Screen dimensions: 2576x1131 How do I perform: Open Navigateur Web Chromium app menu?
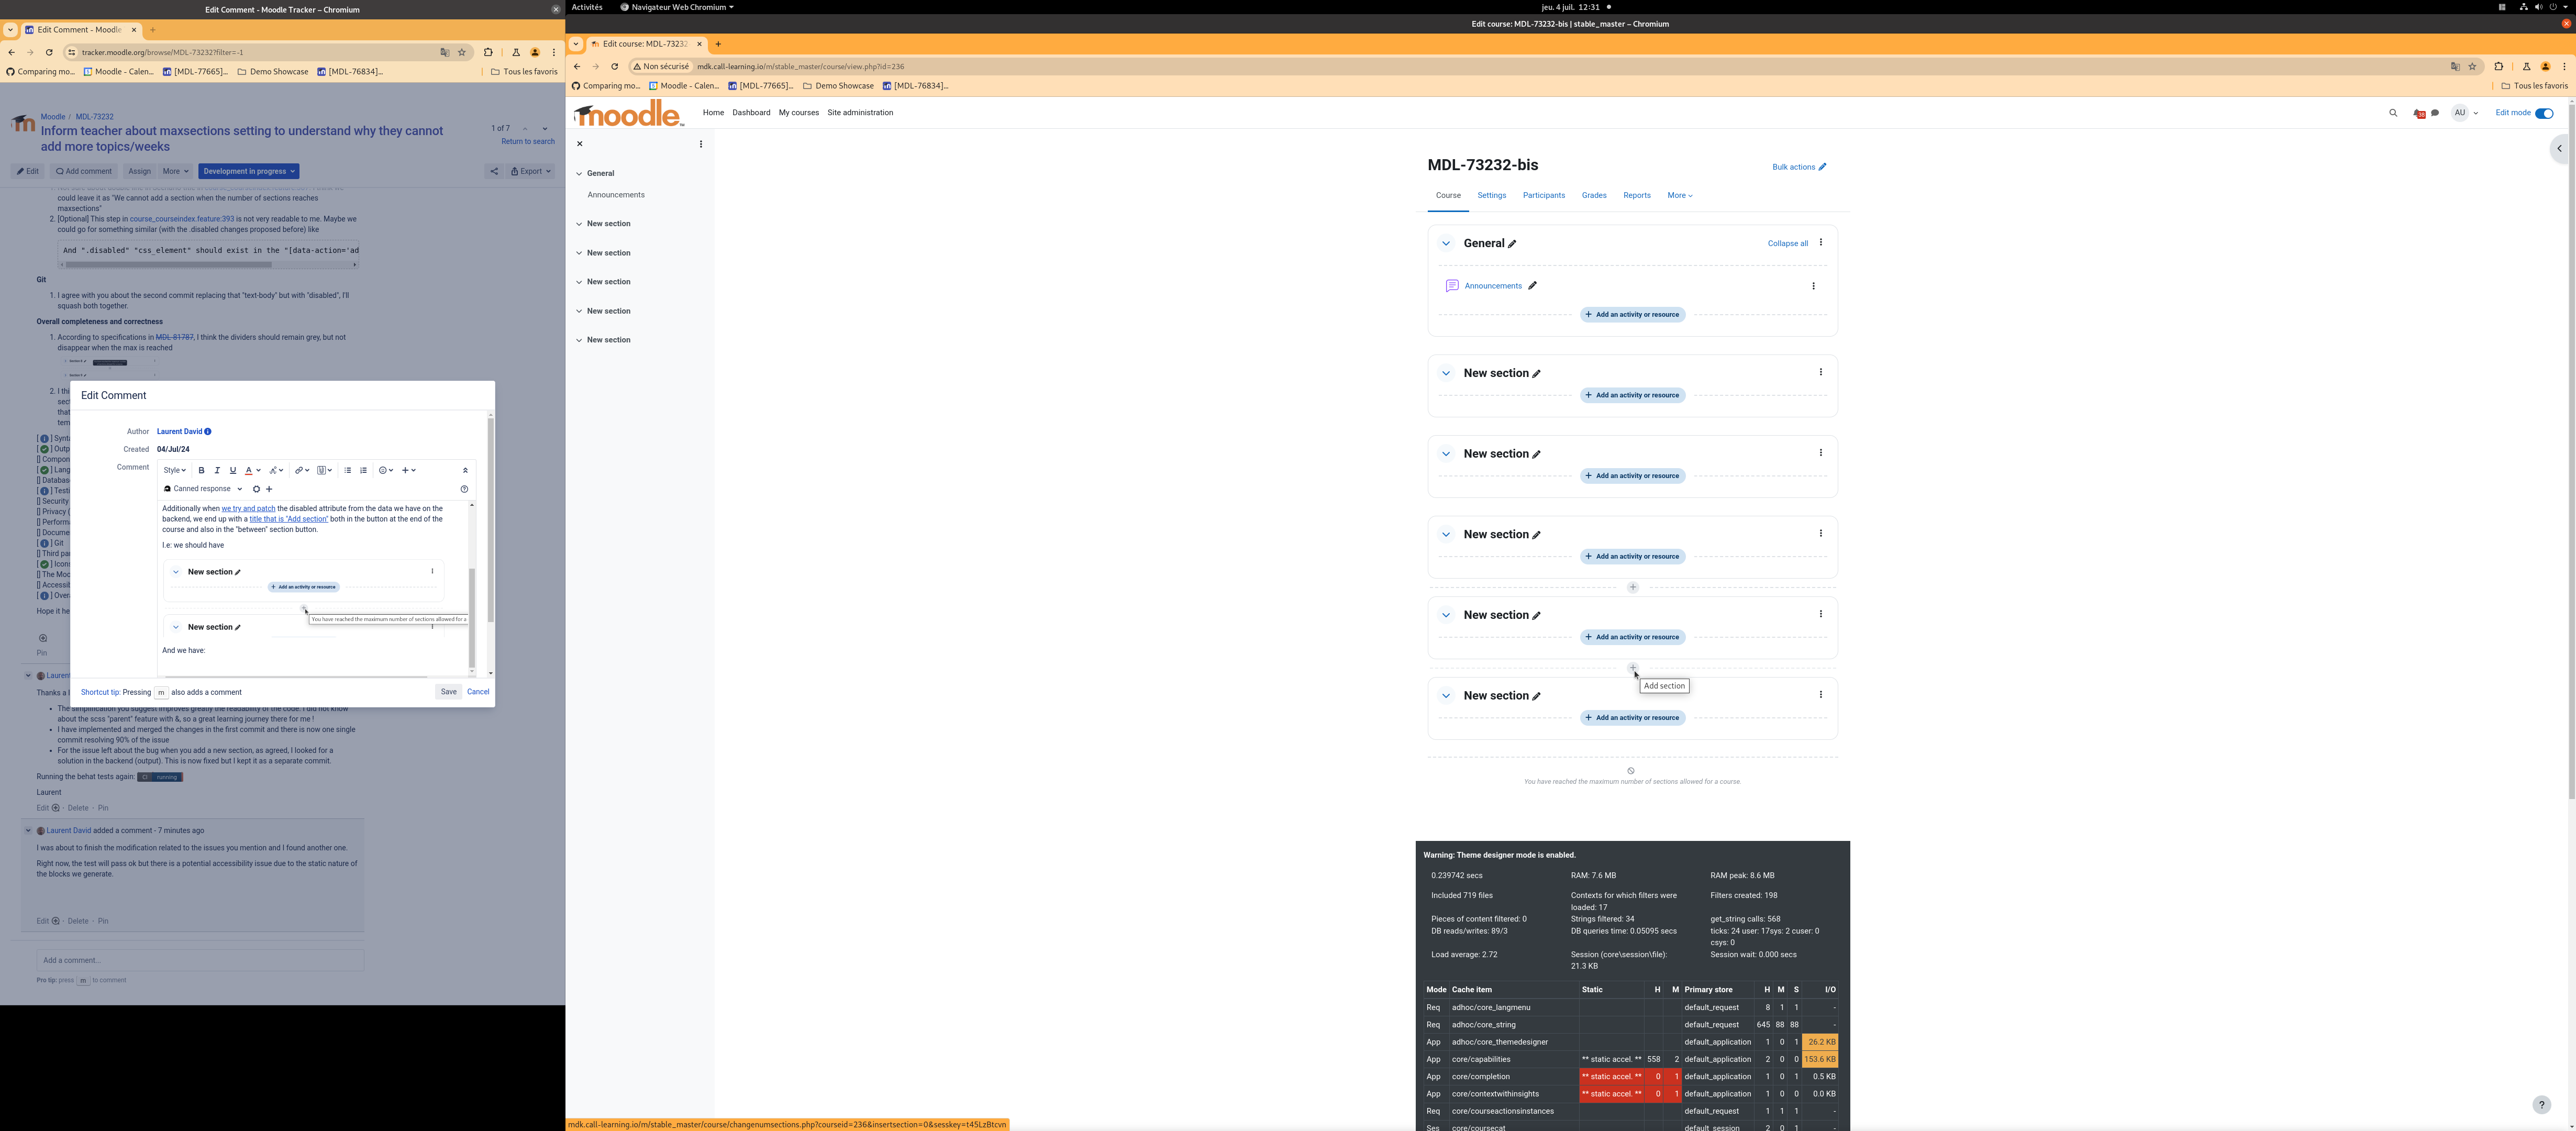coord(677,7)
